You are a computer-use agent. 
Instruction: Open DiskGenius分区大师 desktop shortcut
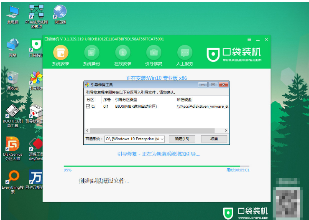click(x=13, y=149)
